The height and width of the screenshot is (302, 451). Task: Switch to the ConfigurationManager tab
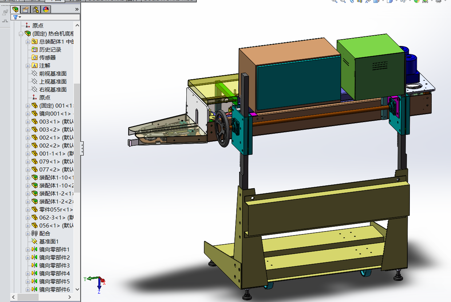point(36,9)
